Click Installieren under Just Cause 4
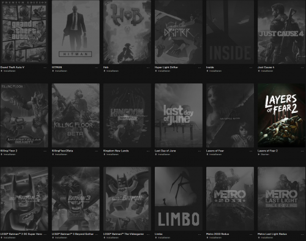 coord(265,71)
